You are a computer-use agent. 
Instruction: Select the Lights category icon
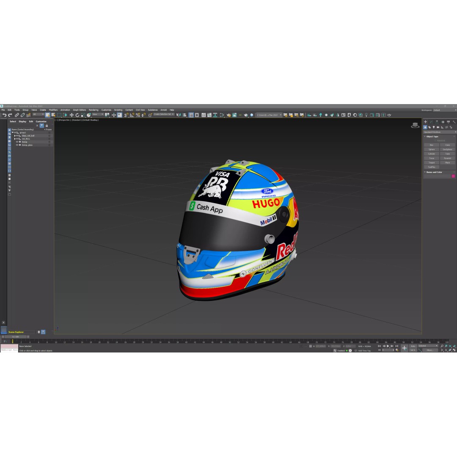click(434, 127)
